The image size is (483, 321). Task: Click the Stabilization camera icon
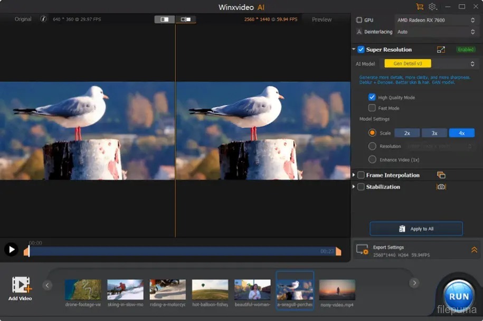(x=441, y=187)
